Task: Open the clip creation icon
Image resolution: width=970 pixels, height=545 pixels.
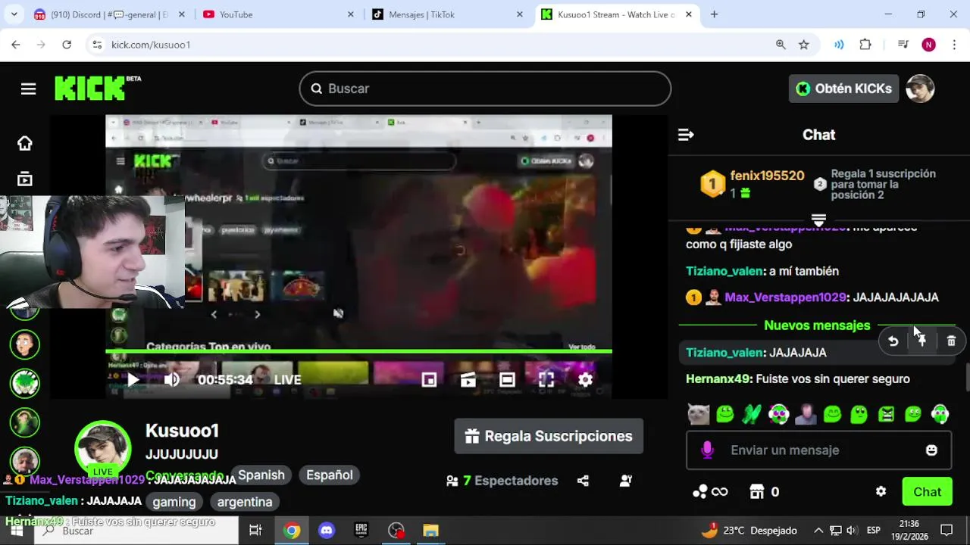Action: [468, 380]
